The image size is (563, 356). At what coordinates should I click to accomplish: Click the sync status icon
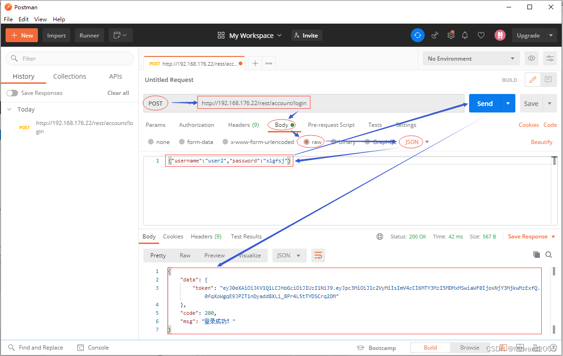(x=417, y=35)
